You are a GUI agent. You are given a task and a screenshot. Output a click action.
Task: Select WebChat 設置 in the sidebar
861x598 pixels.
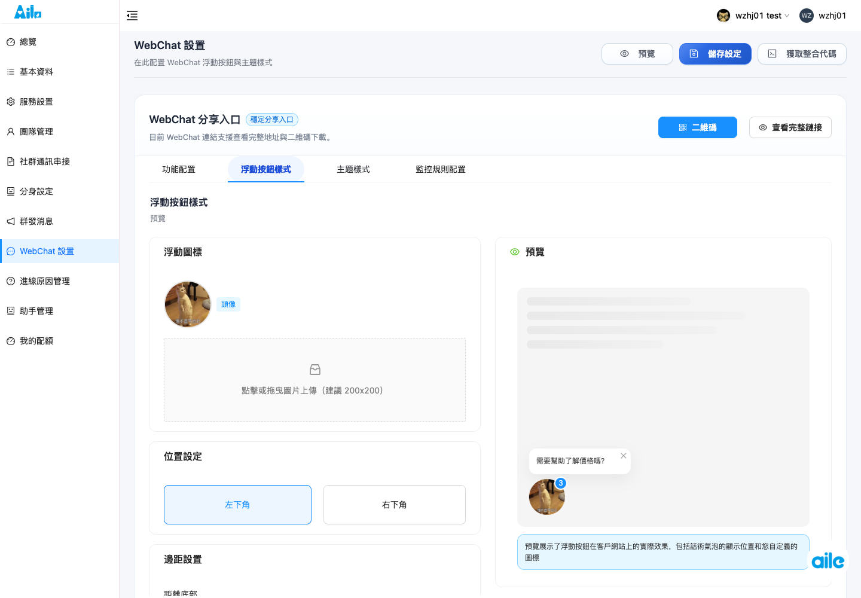(x=59, y=251)
